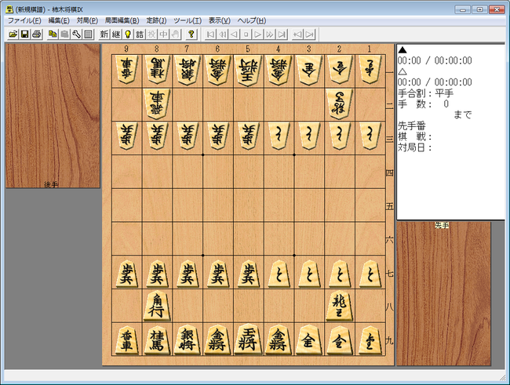Open the ヘルプ(H) menu

click(x=252, y=20)
